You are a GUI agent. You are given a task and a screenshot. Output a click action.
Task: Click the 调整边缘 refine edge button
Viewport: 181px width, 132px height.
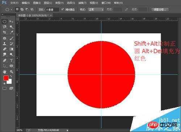[x=160, y=9]
